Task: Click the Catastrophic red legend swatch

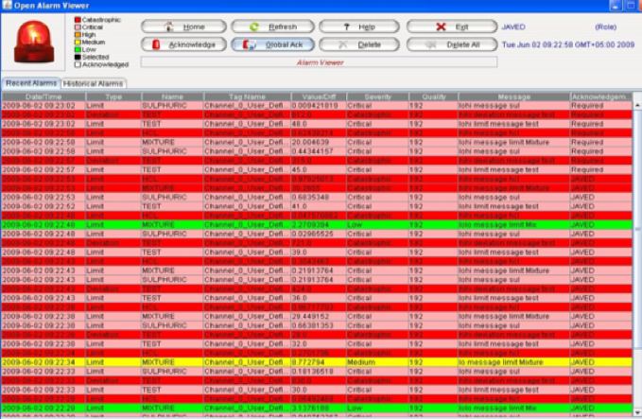Action: coord(78,20)
